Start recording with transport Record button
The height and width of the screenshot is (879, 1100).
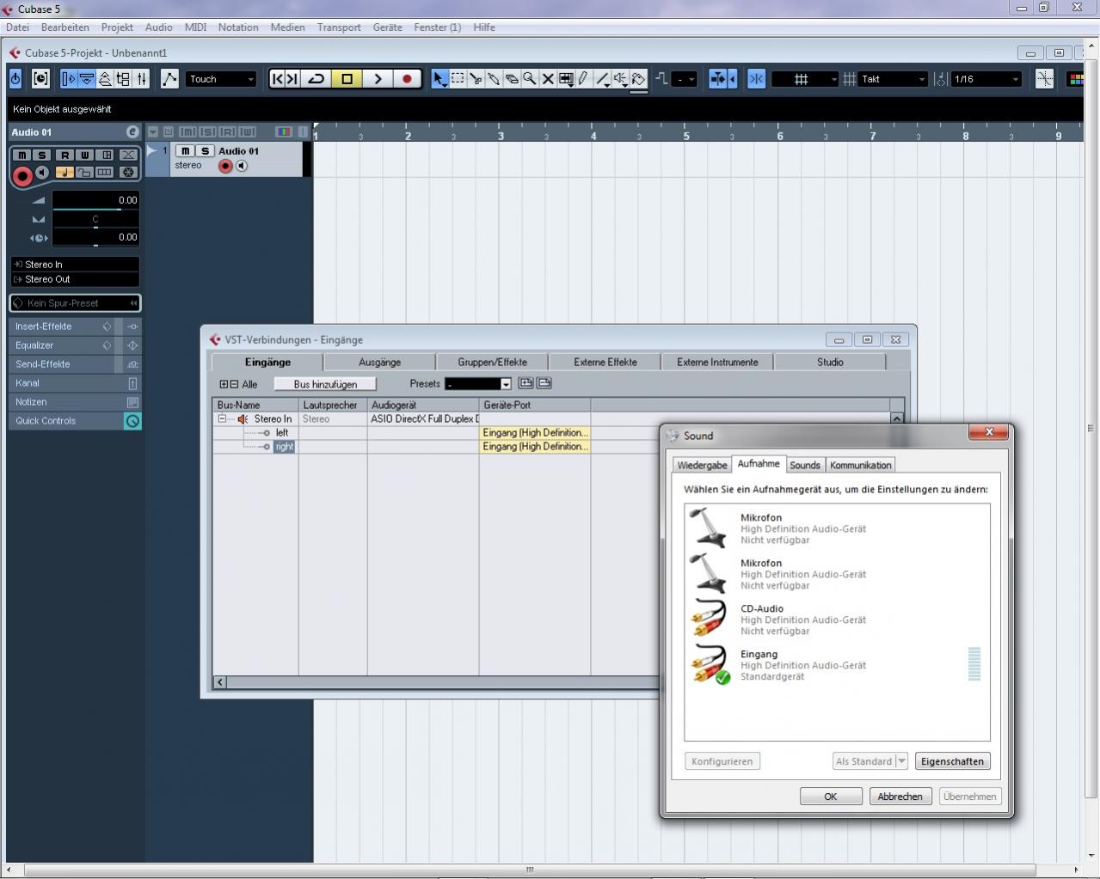click(408, 79)
